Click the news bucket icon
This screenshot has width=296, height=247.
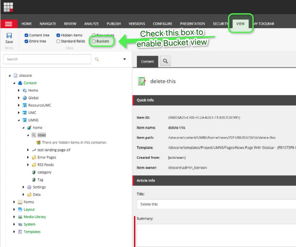(34, 135)
